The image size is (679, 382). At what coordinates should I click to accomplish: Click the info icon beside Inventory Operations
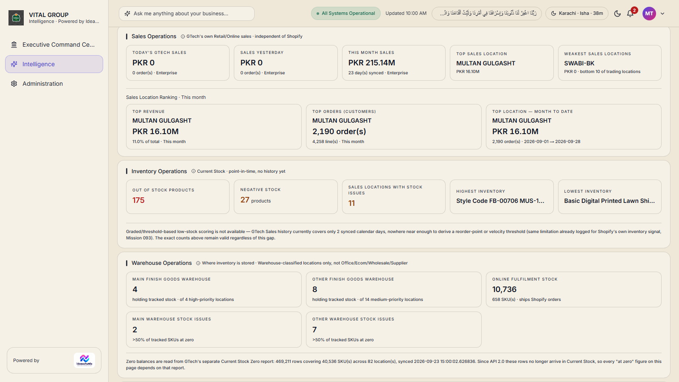[194, 171]
